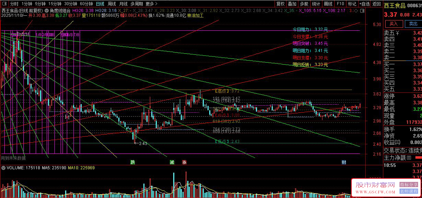Switch to the 月线 monthly chart

point(123,4)
